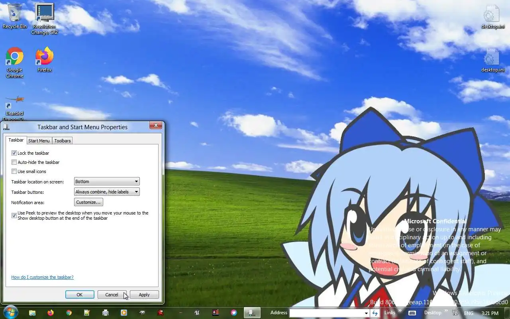The image size is (510, 319).
Task: Open the Taskbar location on screen dropdown
Action: point(107,181)
